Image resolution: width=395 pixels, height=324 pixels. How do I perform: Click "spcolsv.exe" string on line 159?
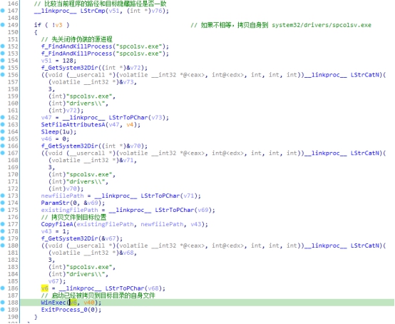89,96
